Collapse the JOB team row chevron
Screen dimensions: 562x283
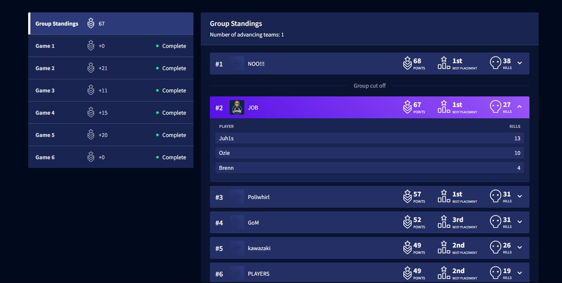click(x=520, y=107)
